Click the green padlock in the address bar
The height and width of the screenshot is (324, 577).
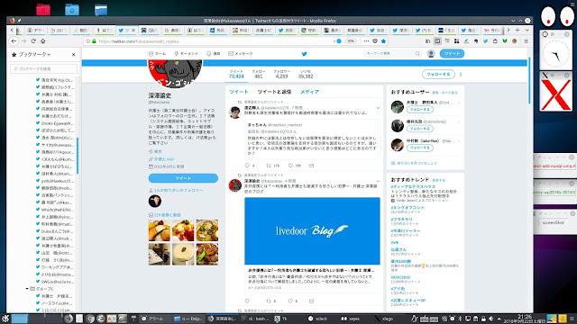(94, 41)
